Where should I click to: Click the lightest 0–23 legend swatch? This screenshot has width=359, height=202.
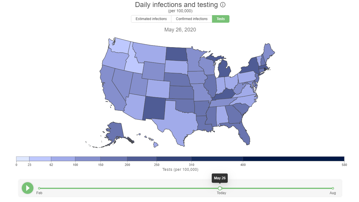[23, 159]
